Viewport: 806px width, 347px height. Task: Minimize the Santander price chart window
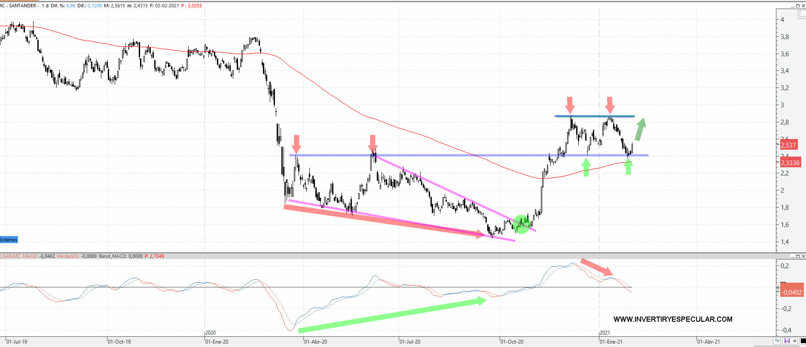pos(792,6)
